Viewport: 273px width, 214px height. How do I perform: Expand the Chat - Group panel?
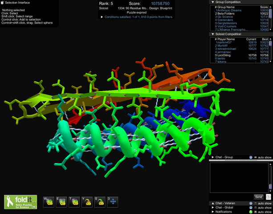[x=212, y=157]
